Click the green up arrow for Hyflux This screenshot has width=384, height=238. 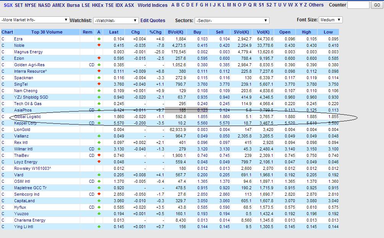point(99,207)
